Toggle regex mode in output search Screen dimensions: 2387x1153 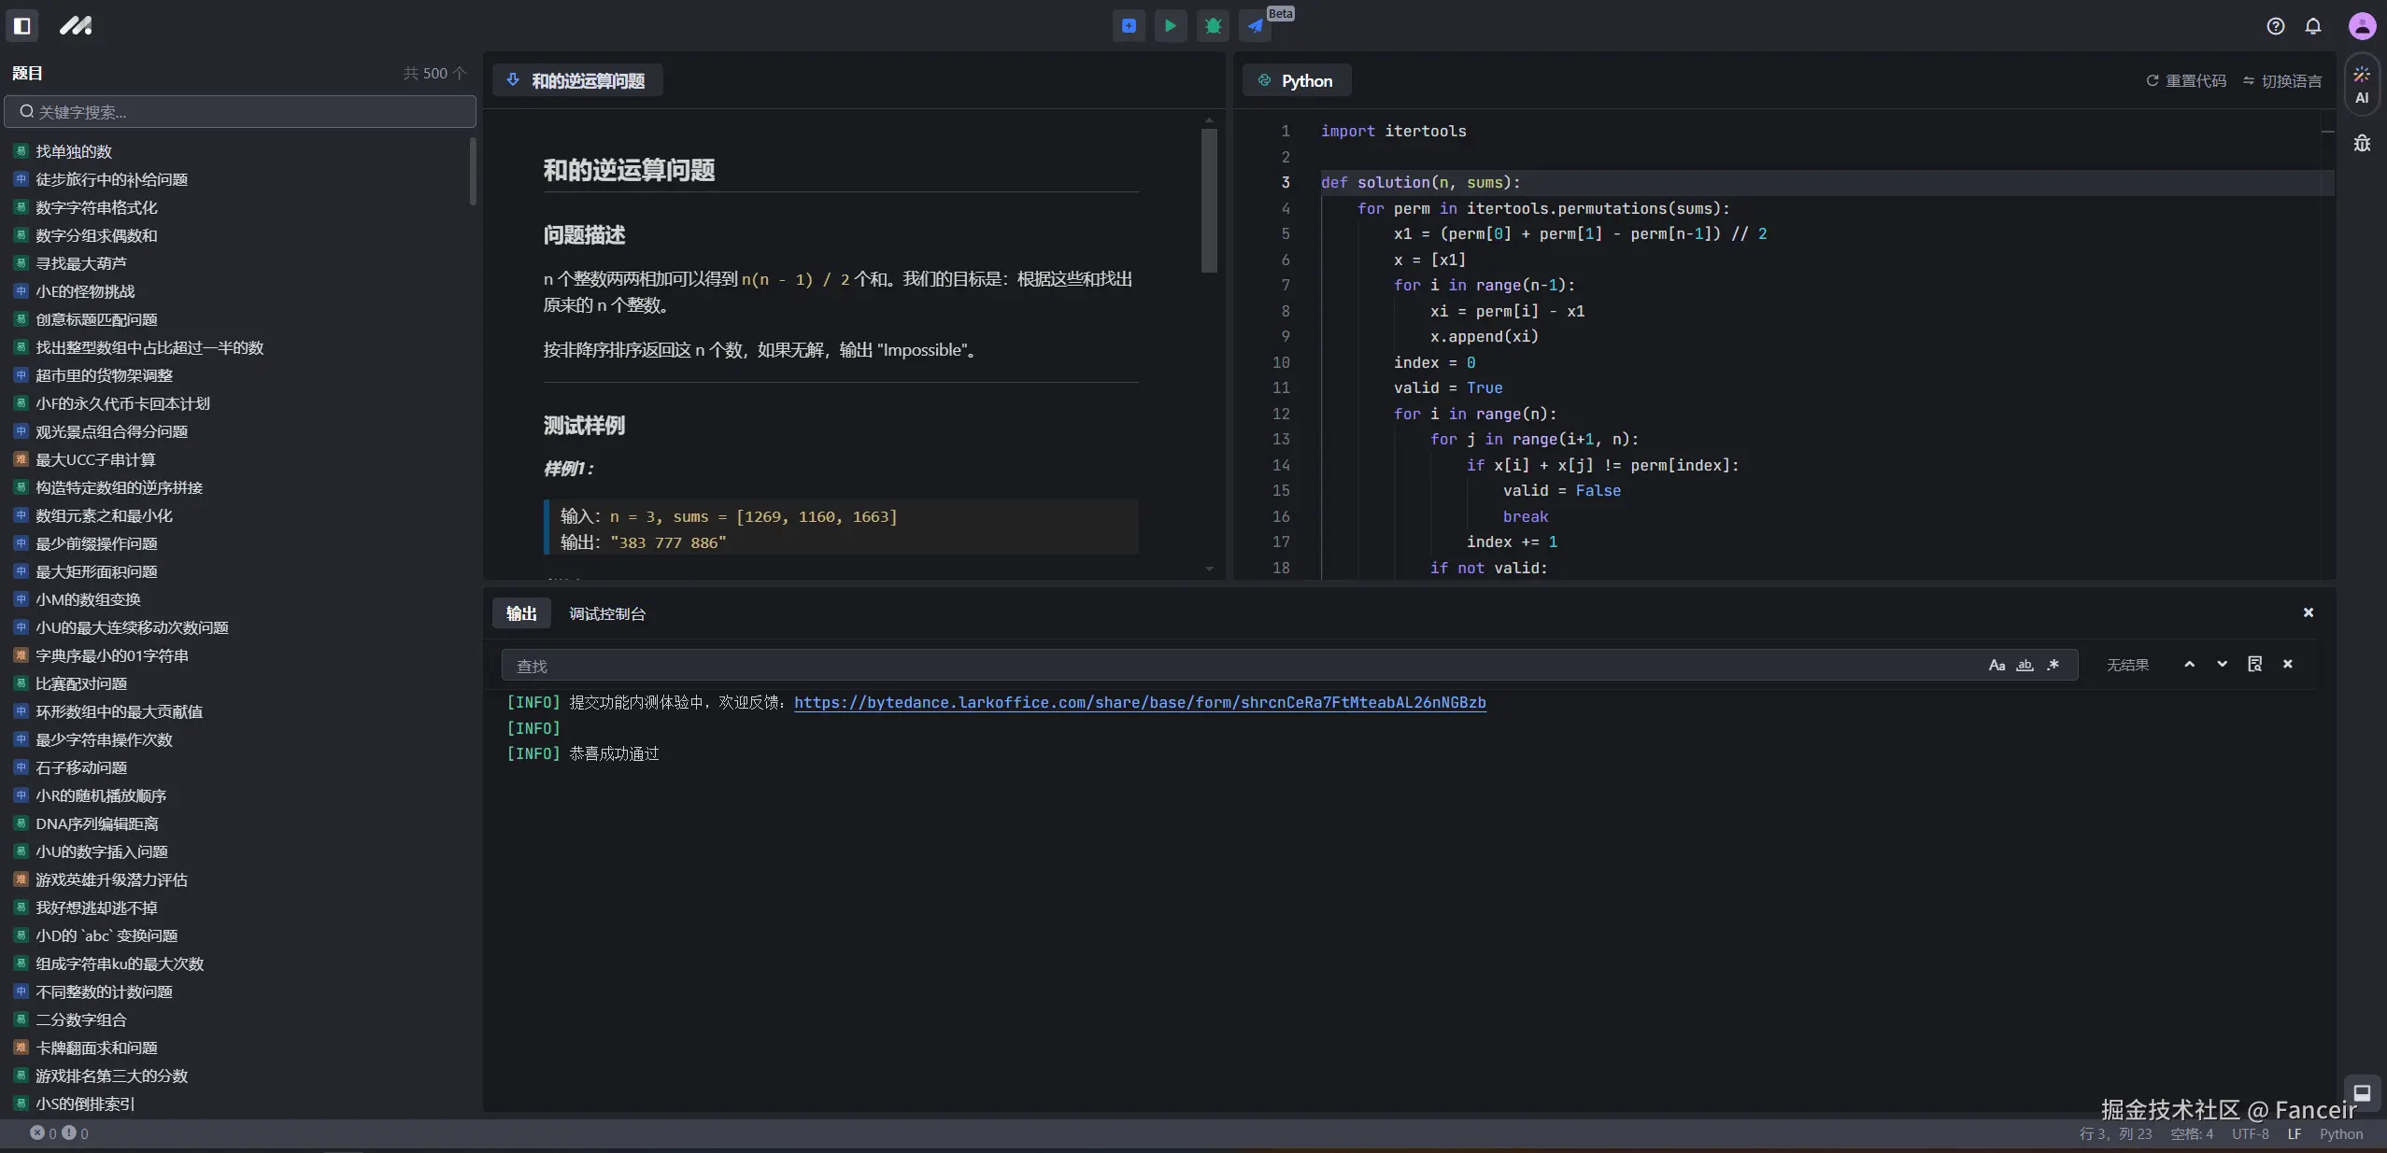(2053, 665)
